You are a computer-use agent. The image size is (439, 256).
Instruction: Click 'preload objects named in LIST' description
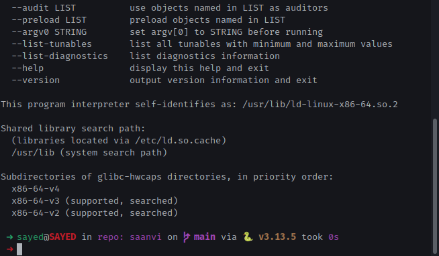[x=207, y=20]
